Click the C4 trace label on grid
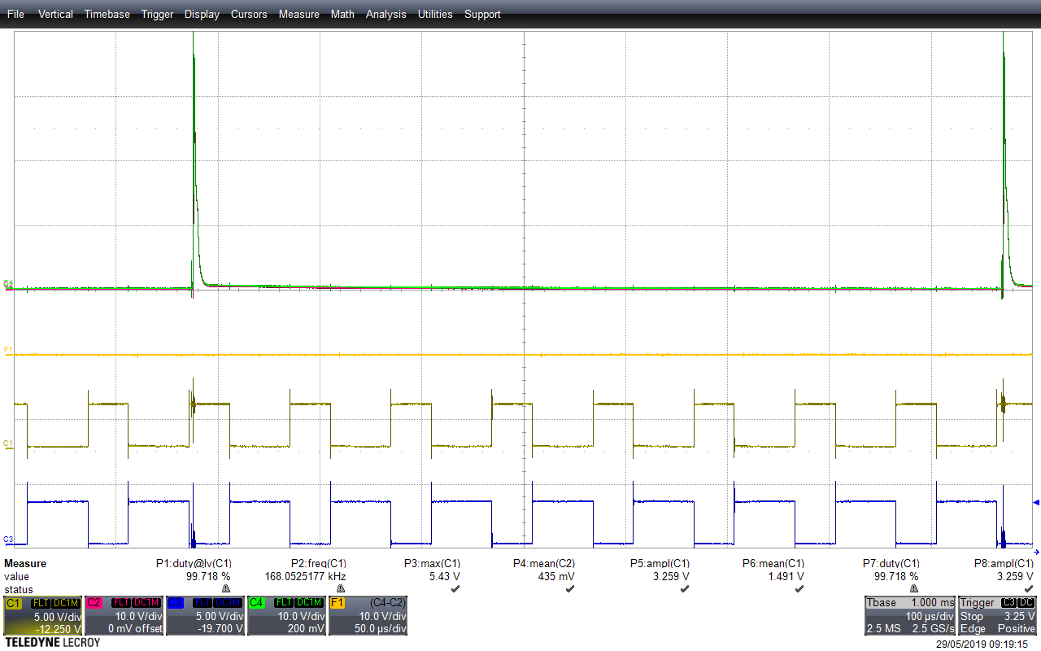This screenshot has width=1041, height=651. tap(8, 283)
